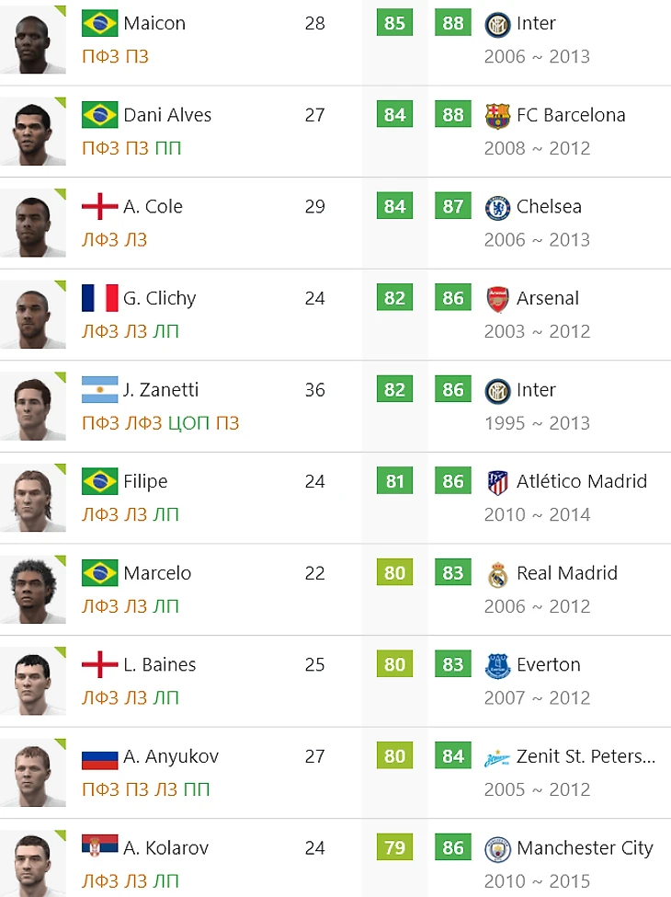
Task: Open Maicon's player page link
Action: (x=154, y=23)
